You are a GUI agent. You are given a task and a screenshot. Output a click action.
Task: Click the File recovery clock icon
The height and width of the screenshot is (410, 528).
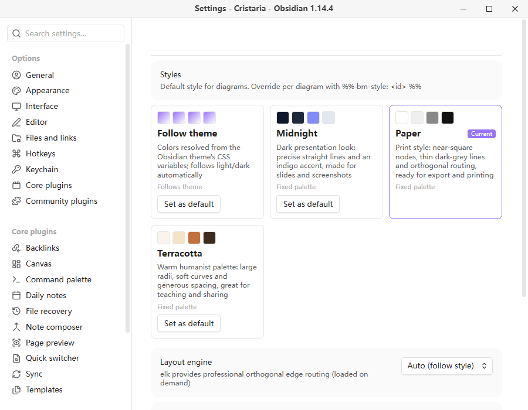click(16, 311)
